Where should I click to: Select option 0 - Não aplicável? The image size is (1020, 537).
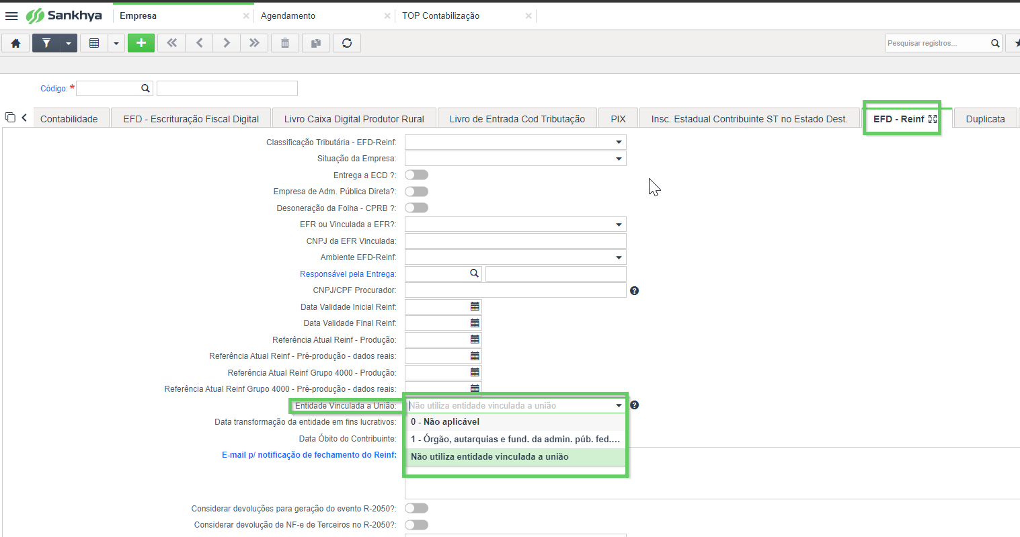point(515,422)
